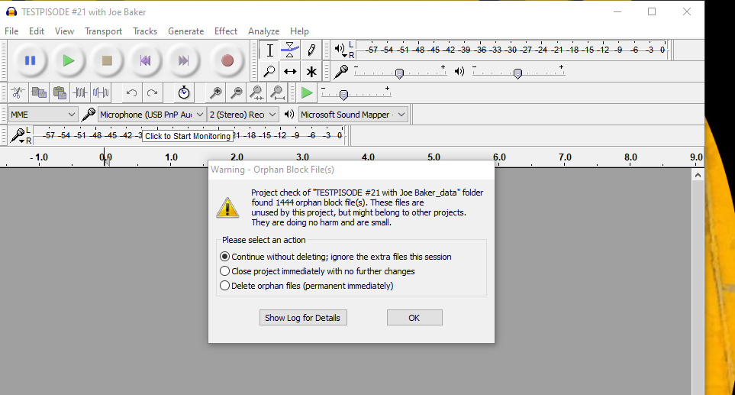Viewport: 735px width, 395px height.
Task: Select the Time Shift tool
Action: point(290,71)
